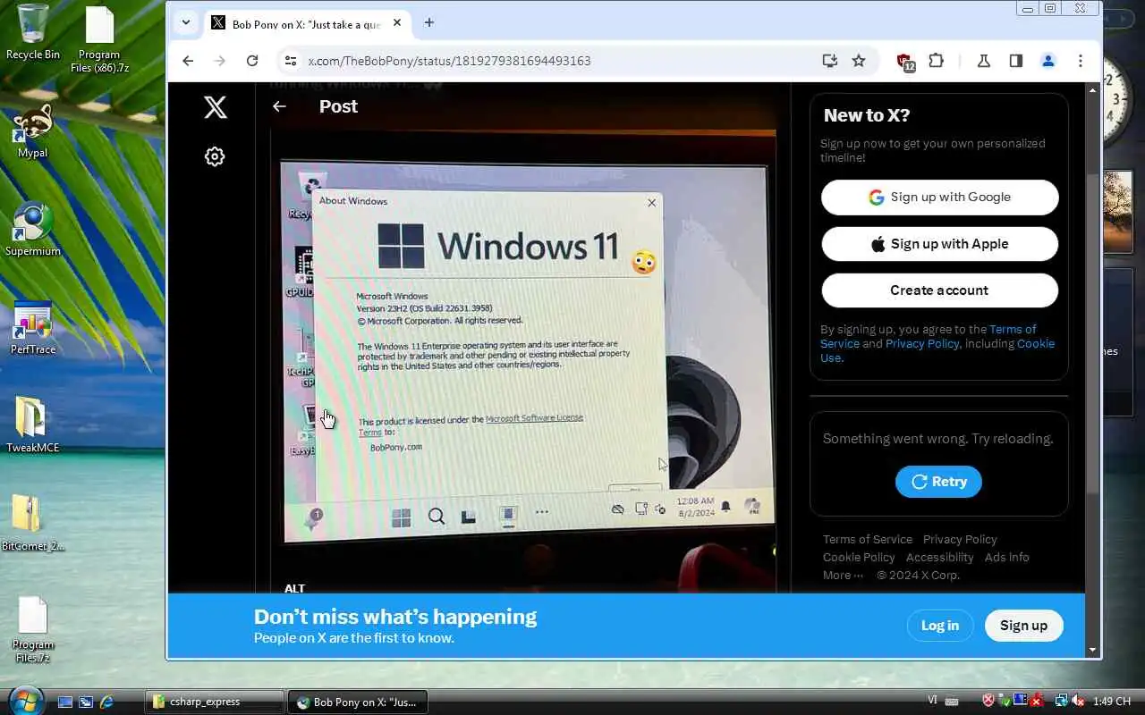Image resolution: width=1145 pixels, height=715 pixels.
Task: Click the browser forward navigation arrow
Action: coord(220,61)
